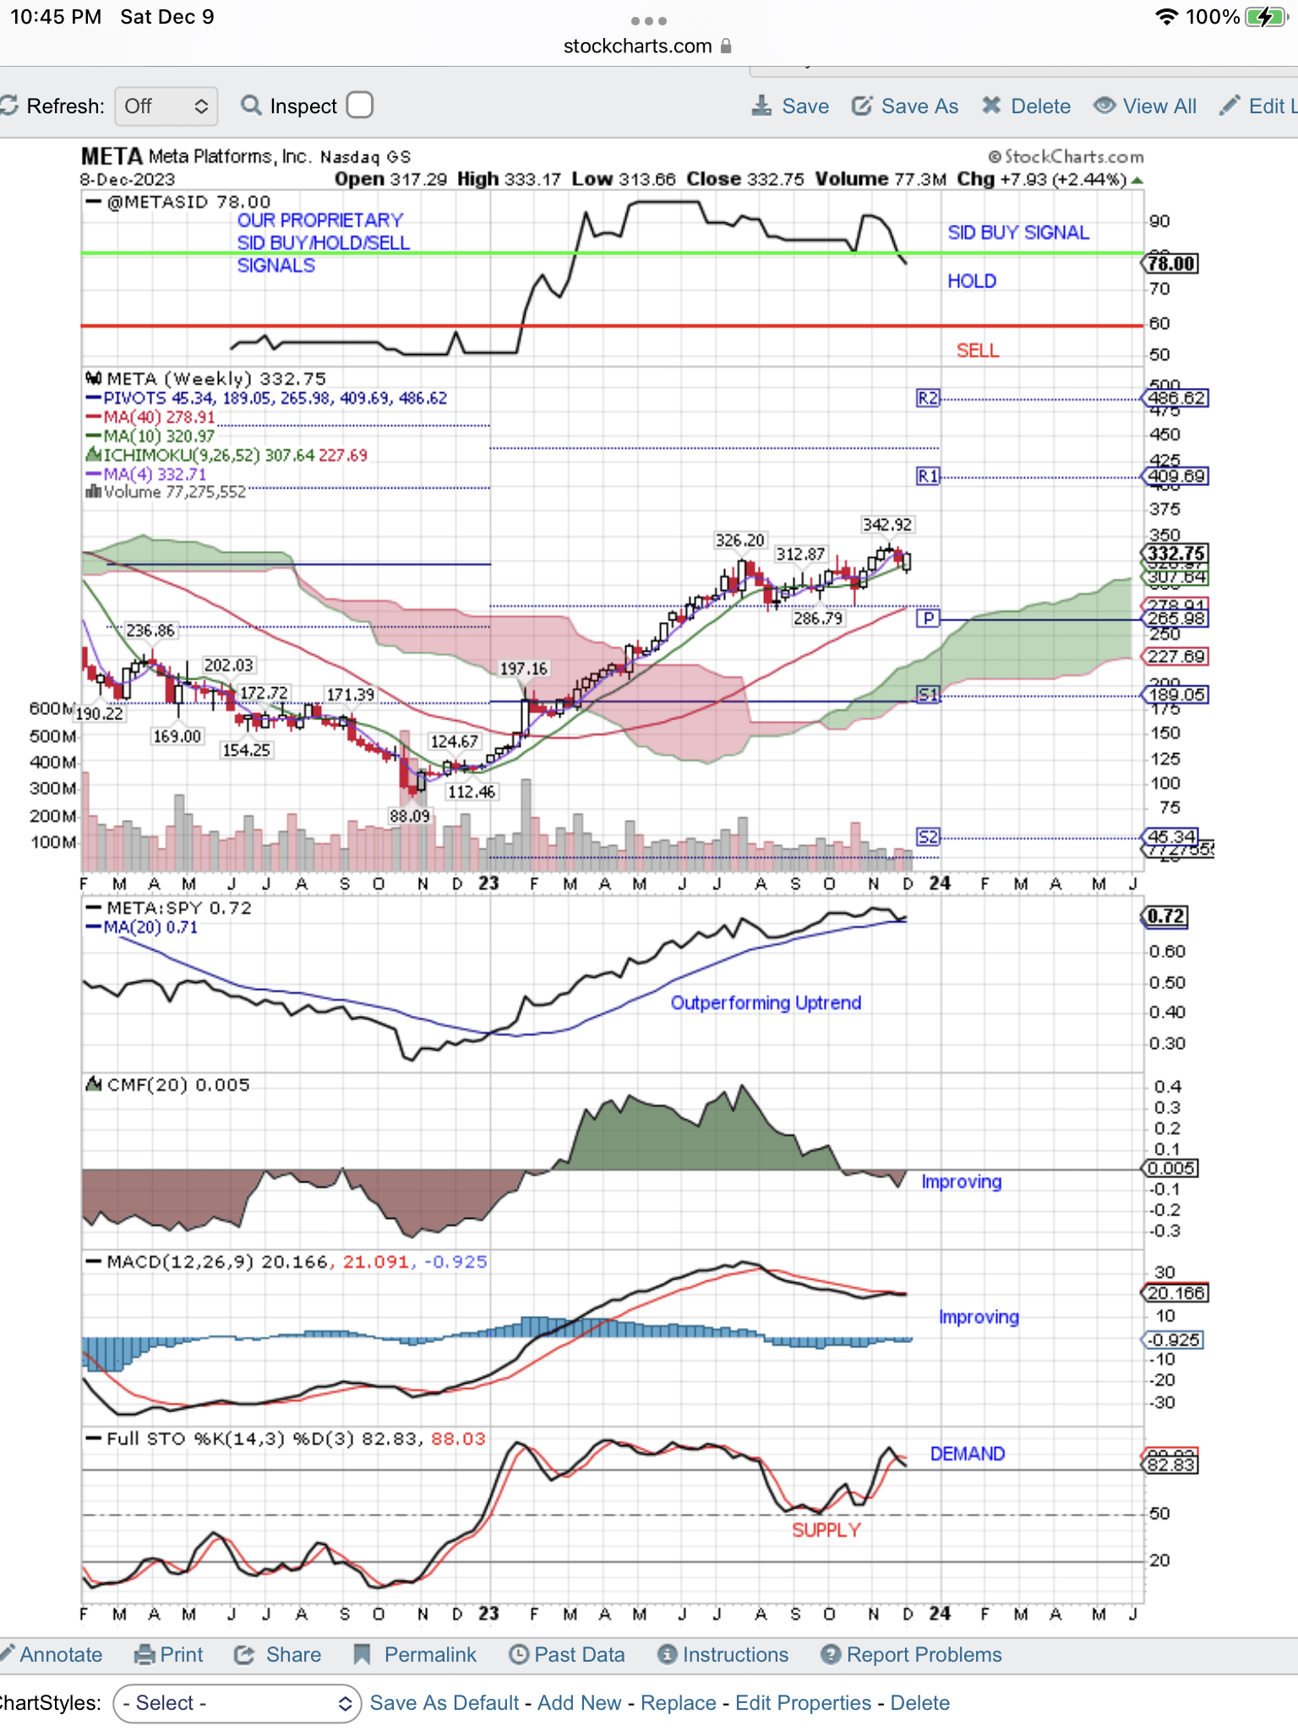
Task: Click Replace chart style link
Action: click(x=678, y=1702)
